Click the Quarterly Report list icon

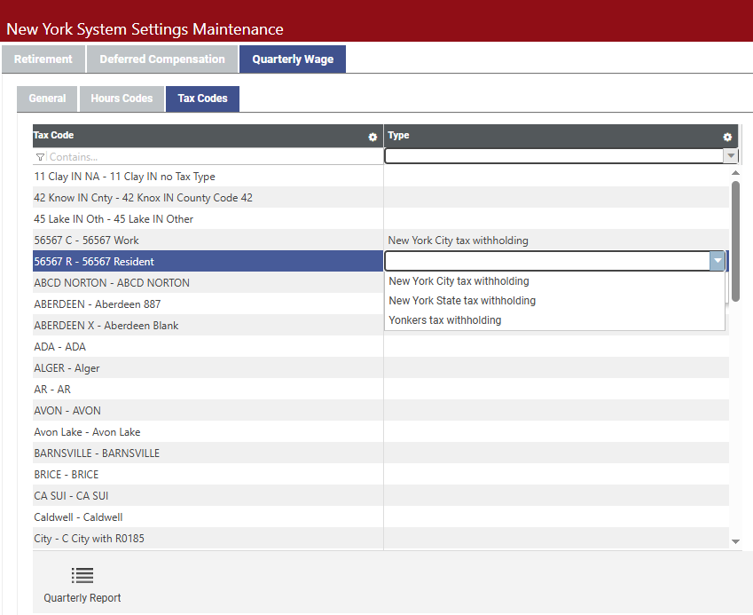(x=82, y=576)
